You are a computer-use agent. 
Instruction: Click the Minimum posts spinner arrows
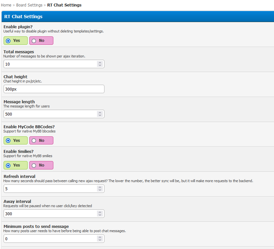coord(100,239)
